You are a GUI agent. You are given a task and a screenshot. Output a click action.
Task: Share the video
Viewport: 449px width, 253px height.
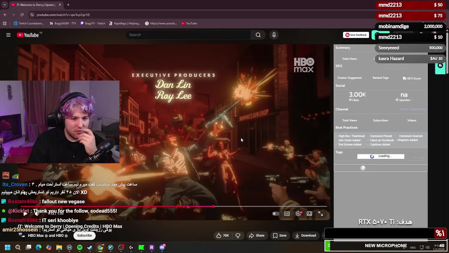tap(256, 235)
